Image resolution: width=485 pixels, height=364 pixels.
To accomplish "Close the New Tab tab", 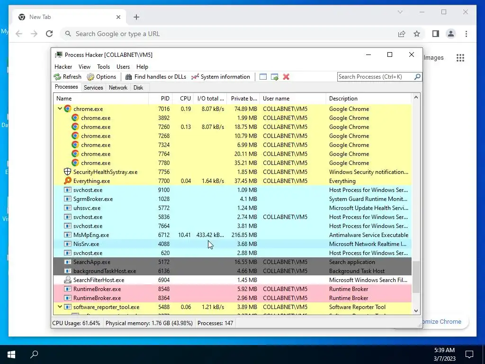I will (x=118, y=17).
